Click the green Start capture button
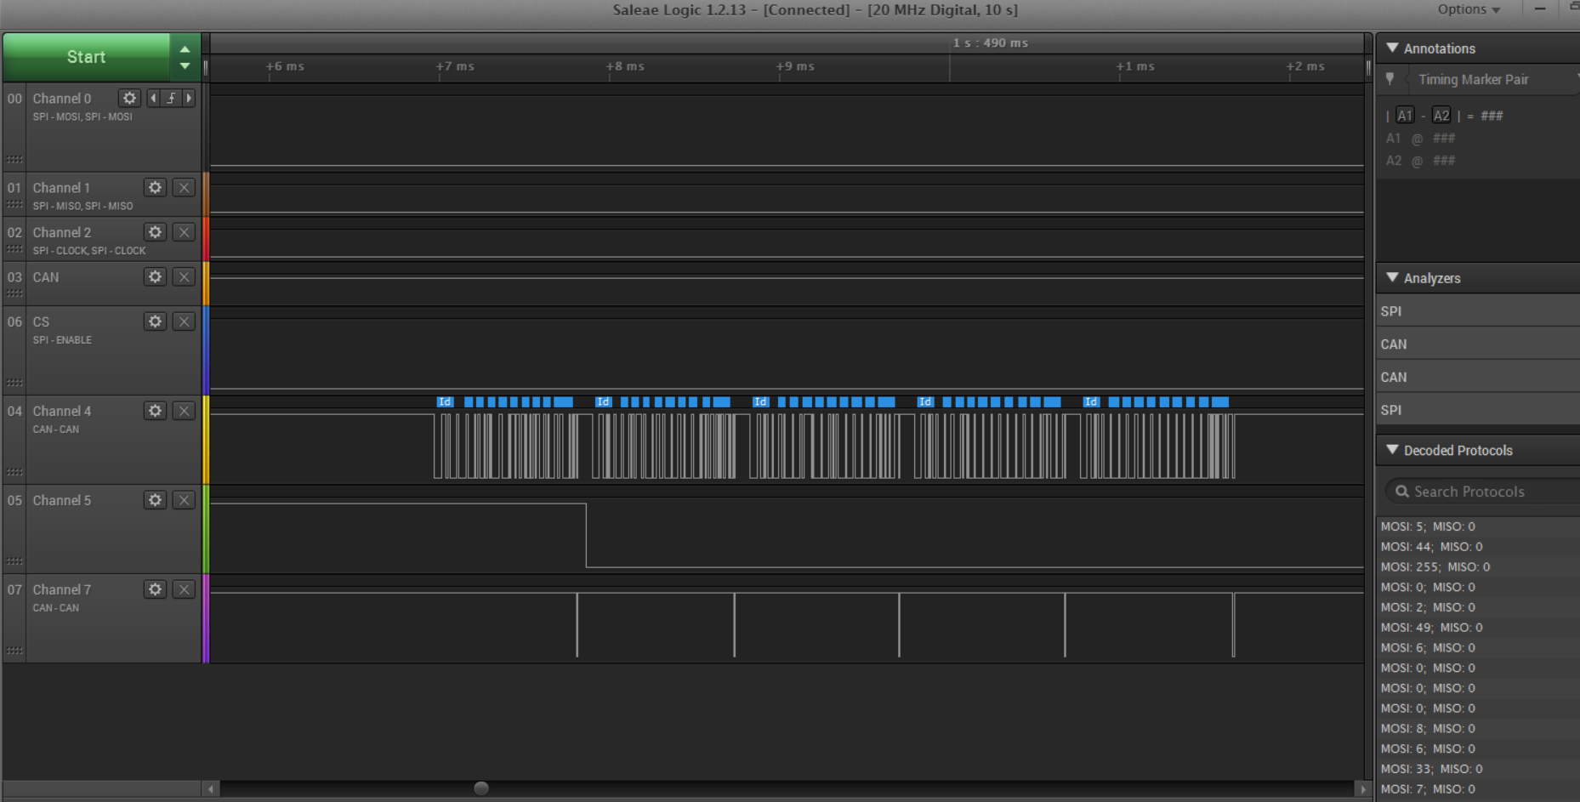The height and width of the screenshot is (802, 1580). 86,57
